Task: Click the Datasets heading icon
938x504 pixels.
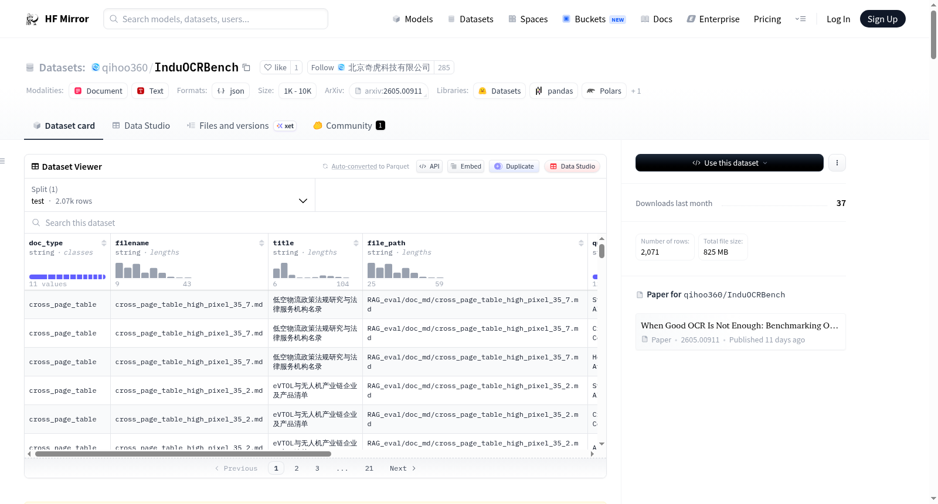Action: (x=30, y=68)
